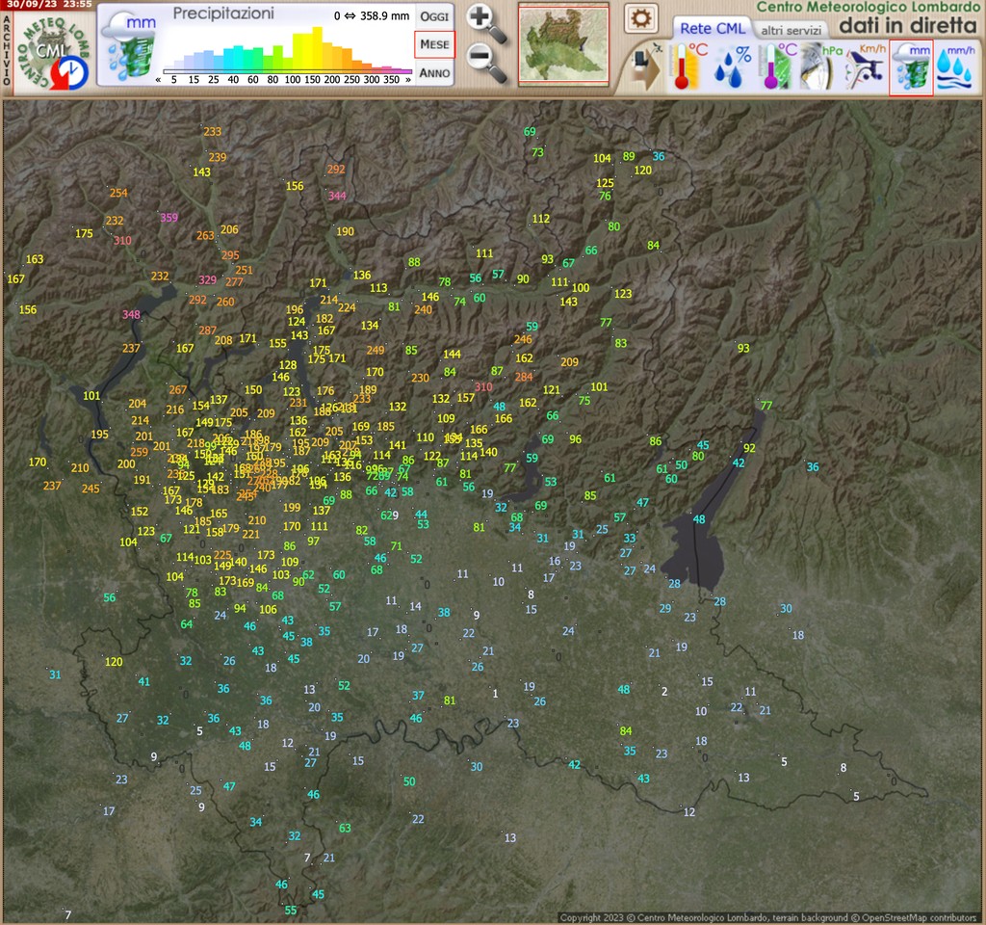Select station reading 267
Viewport: 986px width, 925px height.
point(178,390)
